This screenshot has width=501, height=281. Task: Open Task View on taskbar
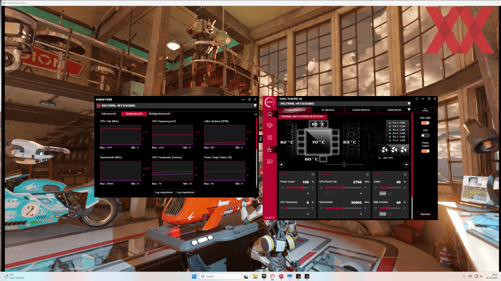tap(246, 276)
